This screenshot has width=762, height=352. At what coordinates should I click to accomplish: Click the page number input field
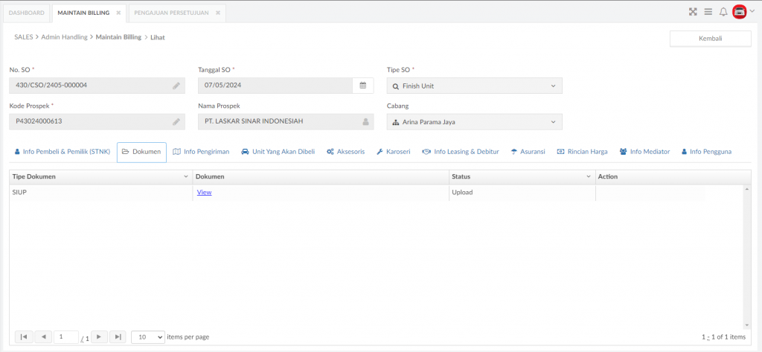[66, 336]
